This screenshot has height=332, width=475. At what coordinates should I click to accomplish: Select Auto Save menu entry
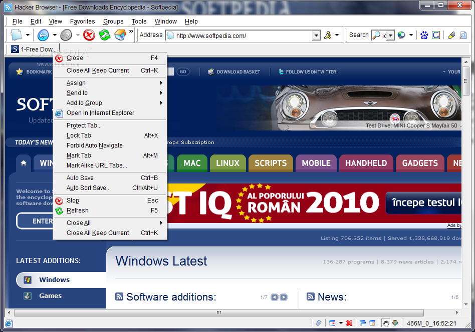click(110, 178)
